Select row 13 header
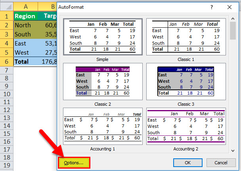 (6, 118)
